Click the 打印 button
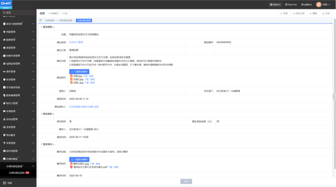 click(326, 14)
